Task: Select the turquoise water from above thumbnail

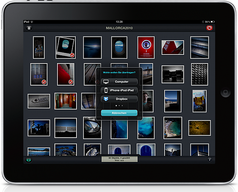Action: [146, 128]
